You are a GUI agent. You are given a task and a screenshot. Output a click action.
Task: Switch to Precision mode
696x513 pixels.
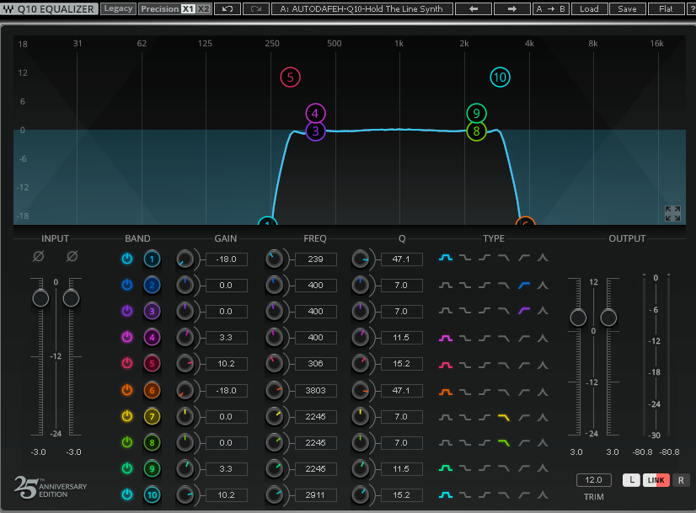160,9
